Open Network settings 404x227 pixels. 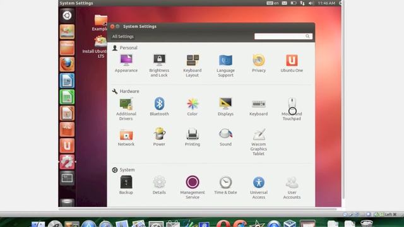[126, 137]
